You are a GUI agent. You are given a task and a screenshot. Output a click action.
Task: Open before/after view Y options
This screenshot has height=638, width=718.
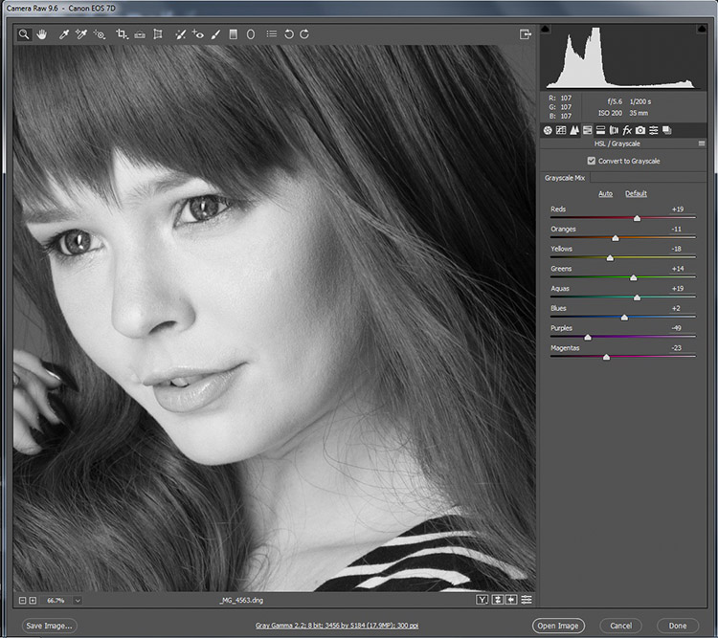coord(482,600)
